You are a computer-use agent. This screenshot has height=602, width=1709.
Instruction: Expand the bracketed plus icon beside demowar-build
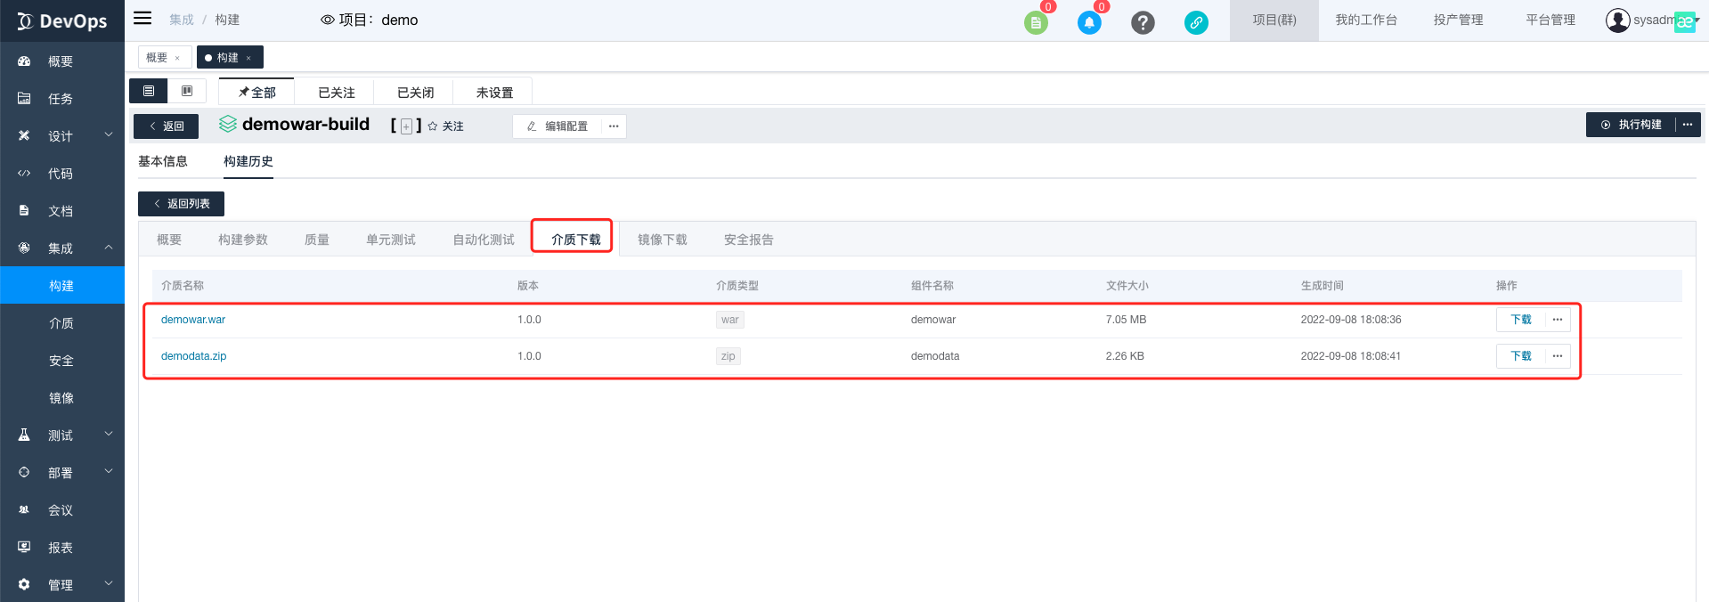coord(406,126)
